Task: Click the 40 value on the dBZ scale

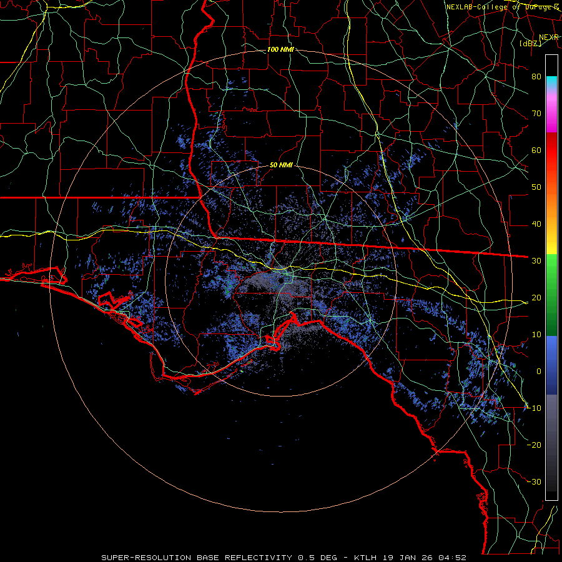Action: [x=536, y=224]
